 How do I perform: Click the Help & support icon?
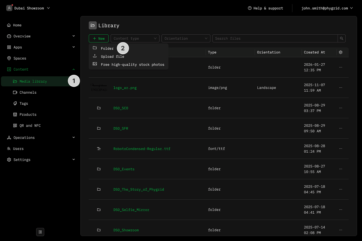click(250, 8)
